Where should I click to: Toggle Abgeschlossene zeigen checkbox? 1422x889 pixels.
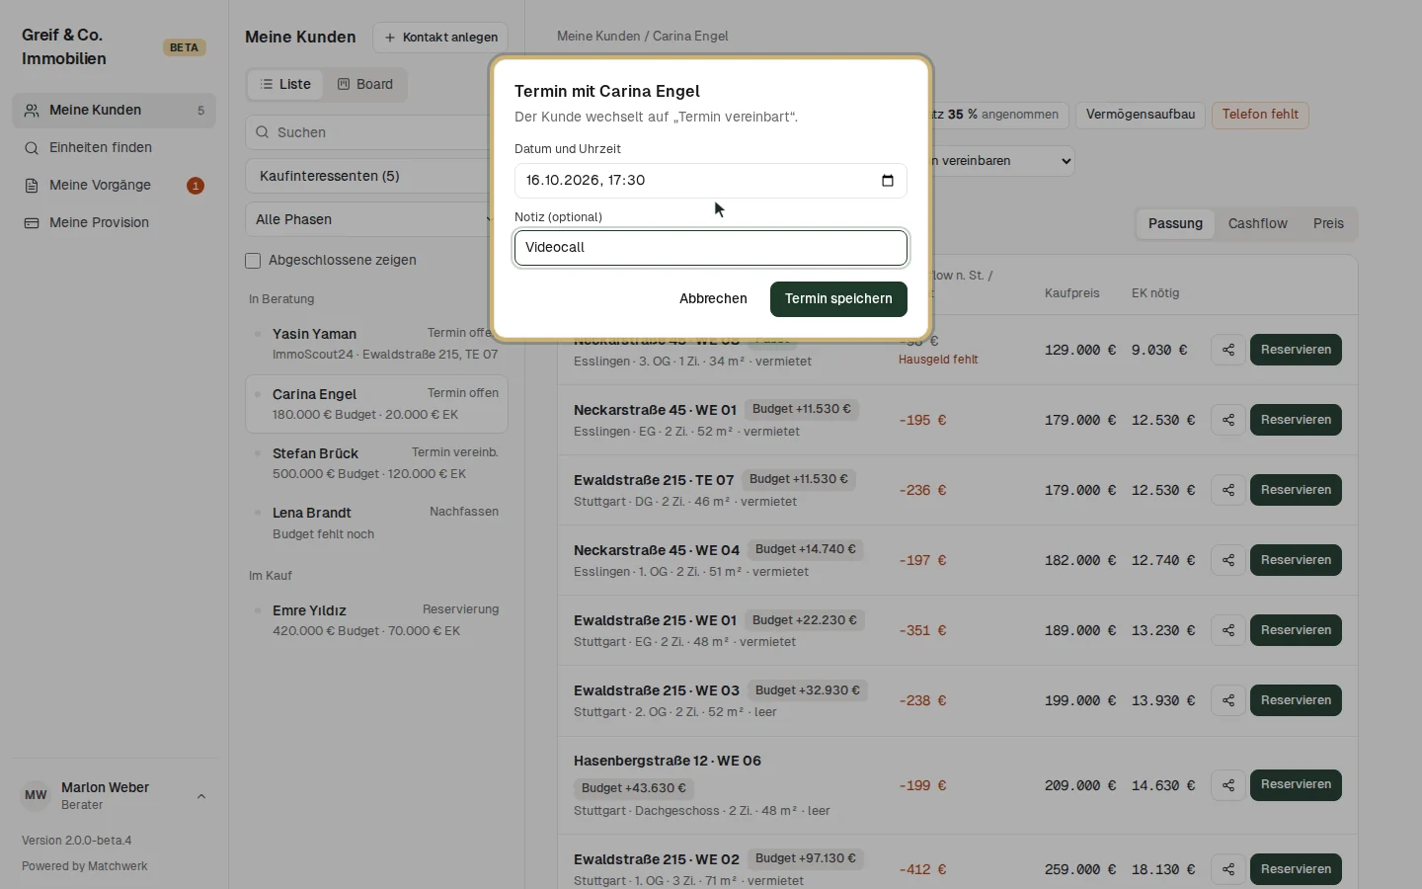(x=253, y=261)
